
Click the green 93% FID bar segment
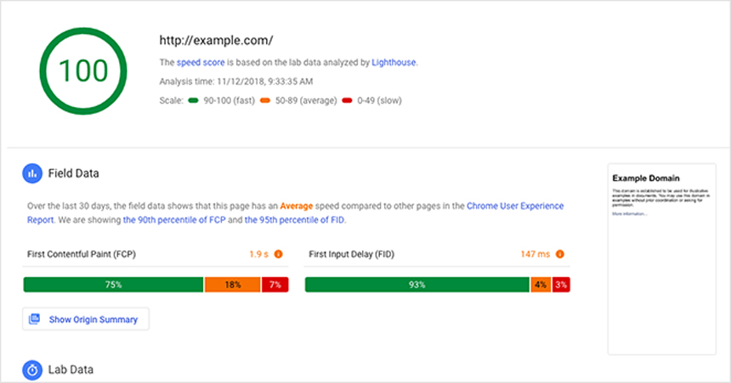click(417, 284)
